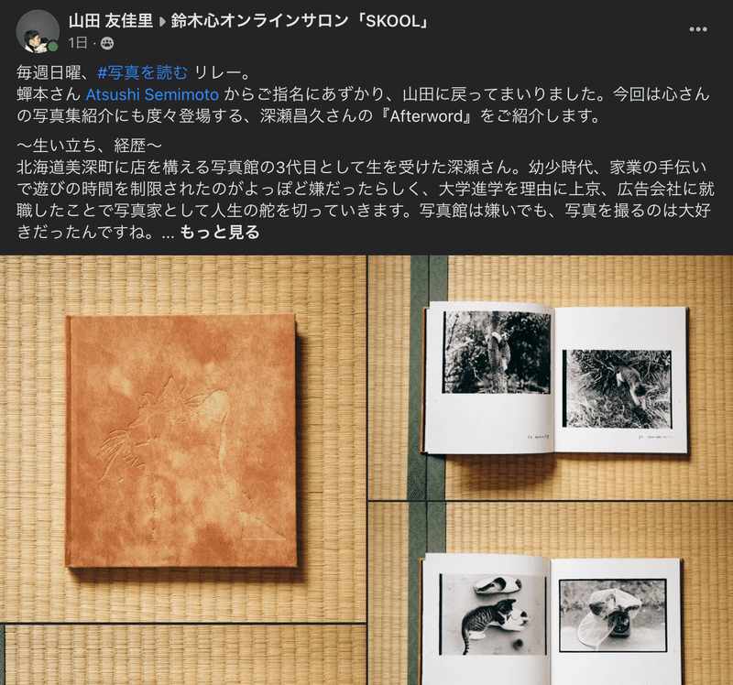733x685 pixels.
Task: Open the 1日 post timestamp
Action: [x=78, y=43]
